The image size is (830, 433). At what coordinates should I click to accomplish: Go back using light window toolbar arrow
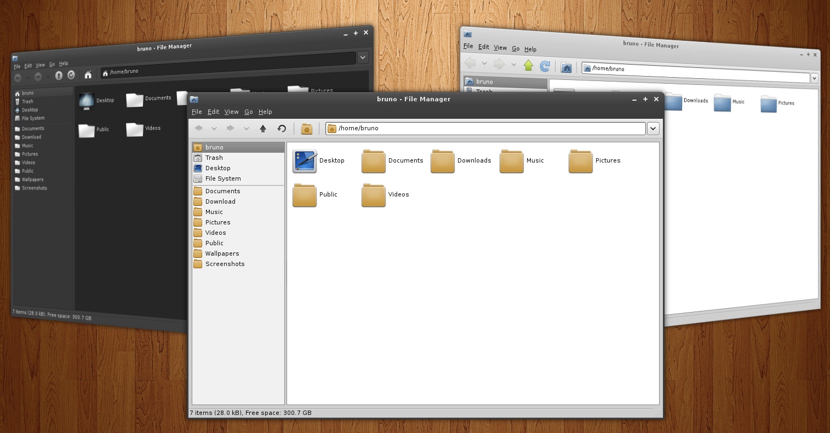470,63
